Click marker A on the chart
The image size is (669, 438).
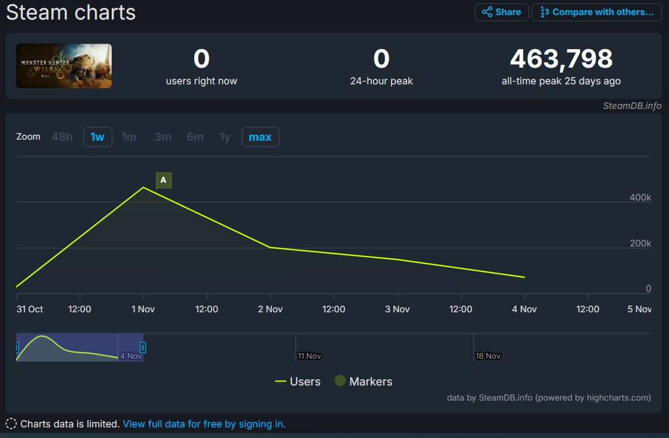coord(164,180)
